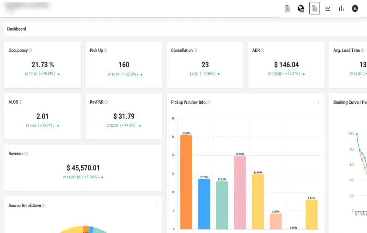Click the Dashboard breadcrumb label
367x233 pixels.
(x=16, y=29)
